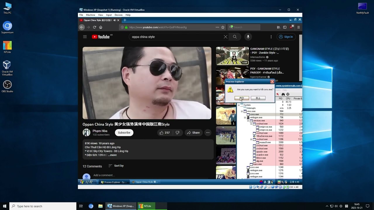The width and height of the screenshot is (374, 210).
Task: Open the VirtualBox File menu
Action: (x=81, y=15)
